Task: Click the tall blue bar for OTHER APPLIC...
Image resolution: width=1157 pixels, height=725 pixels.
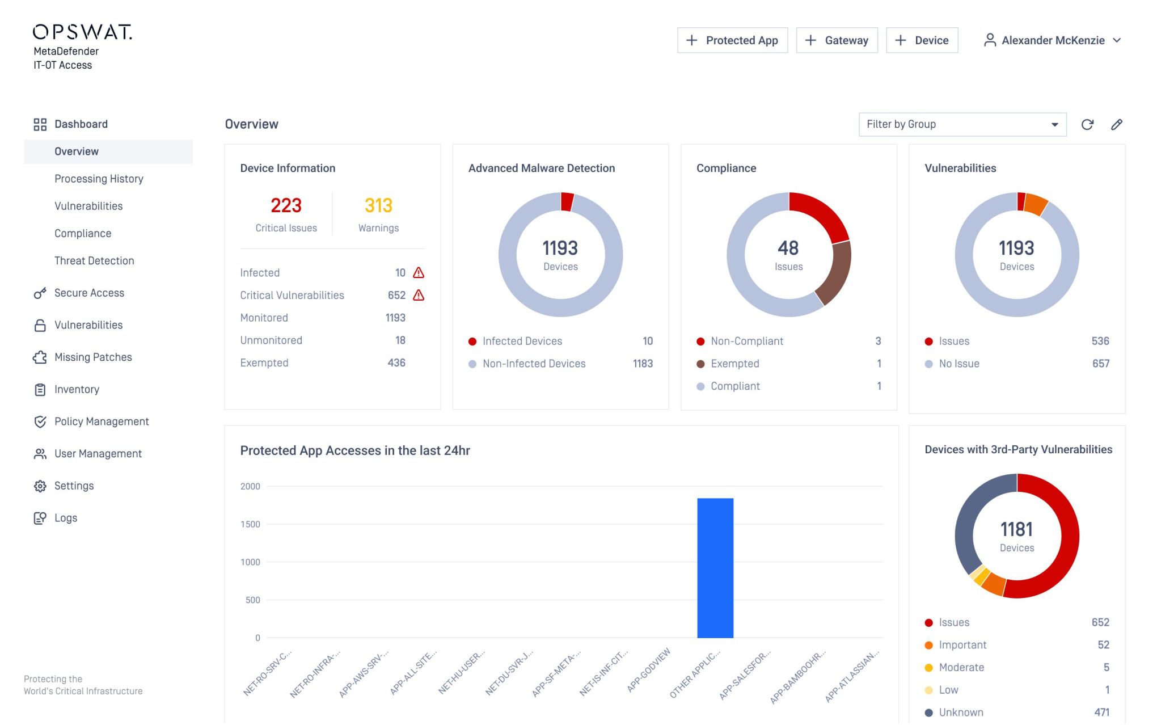Action: (715, 567)
